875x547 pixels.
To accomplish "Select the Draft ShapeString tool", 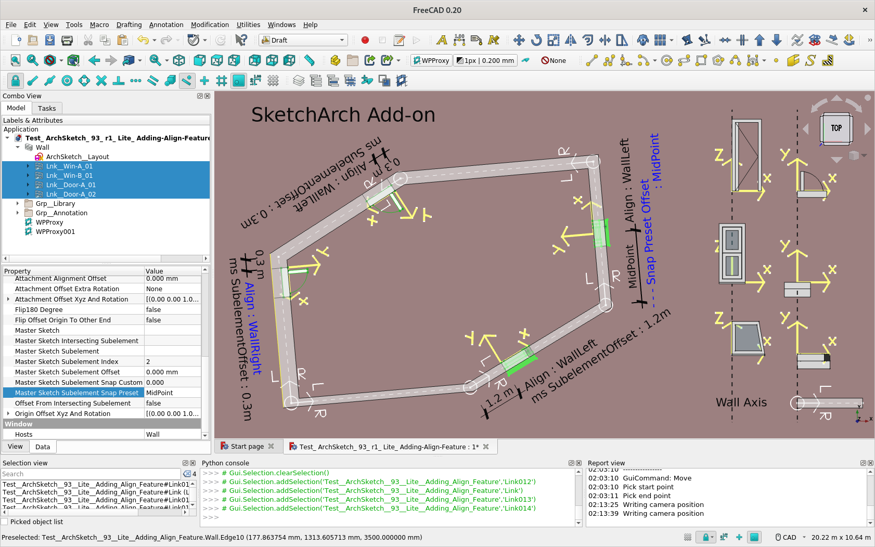I will (810, 60).
